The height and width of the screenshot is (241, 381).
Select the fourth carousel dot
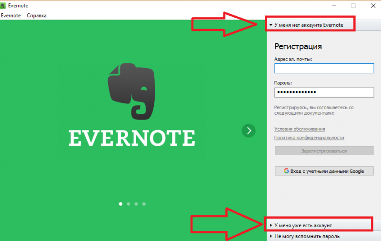[144, 204]
